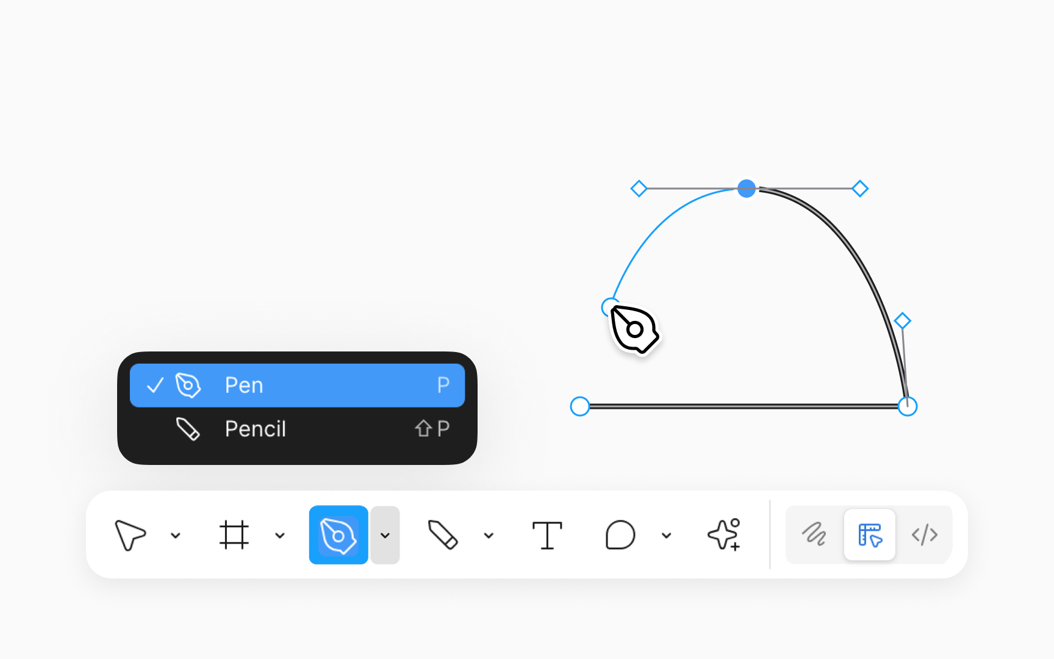Select the Move tool in the toolbar
The image size is (1054, 659).
pyautogui.click(x=131, y=535)
